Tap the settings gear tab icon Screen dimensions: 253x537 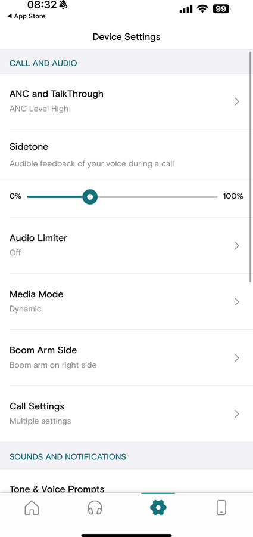pyautogui.click(x=158, y=507)
